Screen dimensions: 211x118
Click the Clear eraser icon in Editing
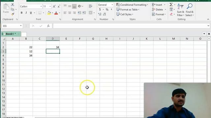click(171, 14)
